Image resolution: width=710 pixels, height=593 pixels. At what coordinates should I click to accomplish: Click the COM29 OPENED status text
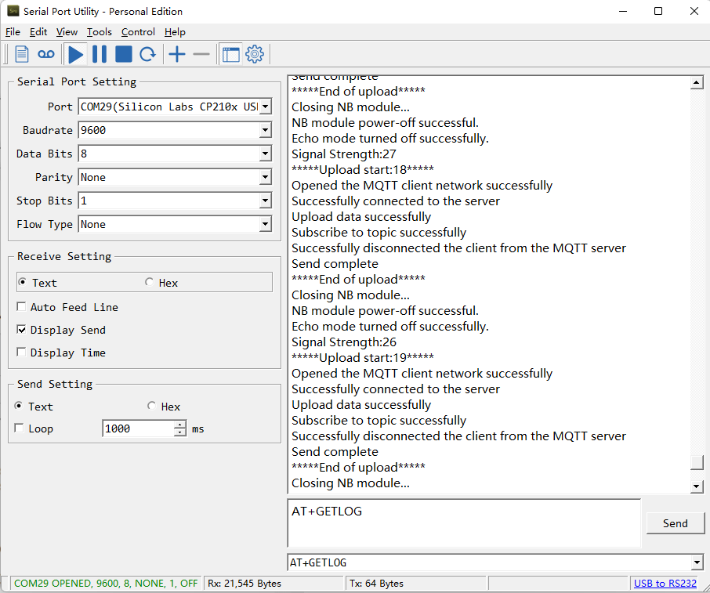click(106, 583)
